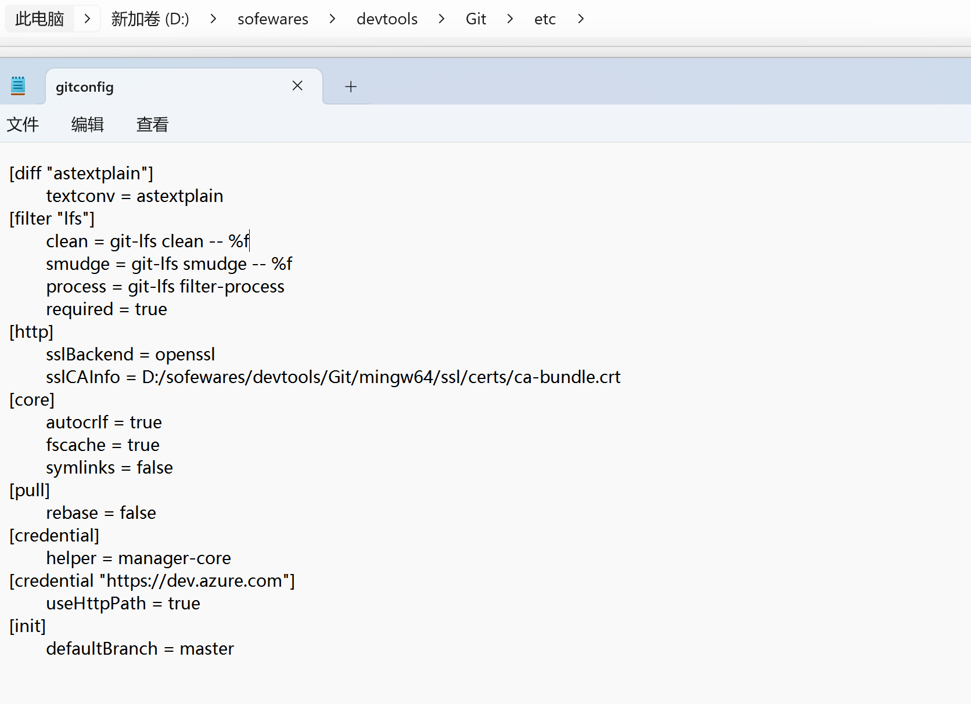Go to Git folder in breadcrumb
Image resolution: width=971 pixels, height=704 pixels.
[476, 19]
